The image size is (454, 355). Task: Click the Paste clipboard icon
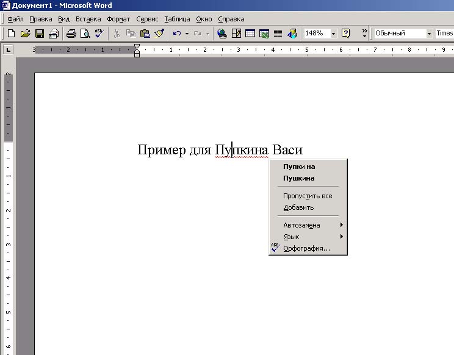pyautogui.click(x=145, y=34)
